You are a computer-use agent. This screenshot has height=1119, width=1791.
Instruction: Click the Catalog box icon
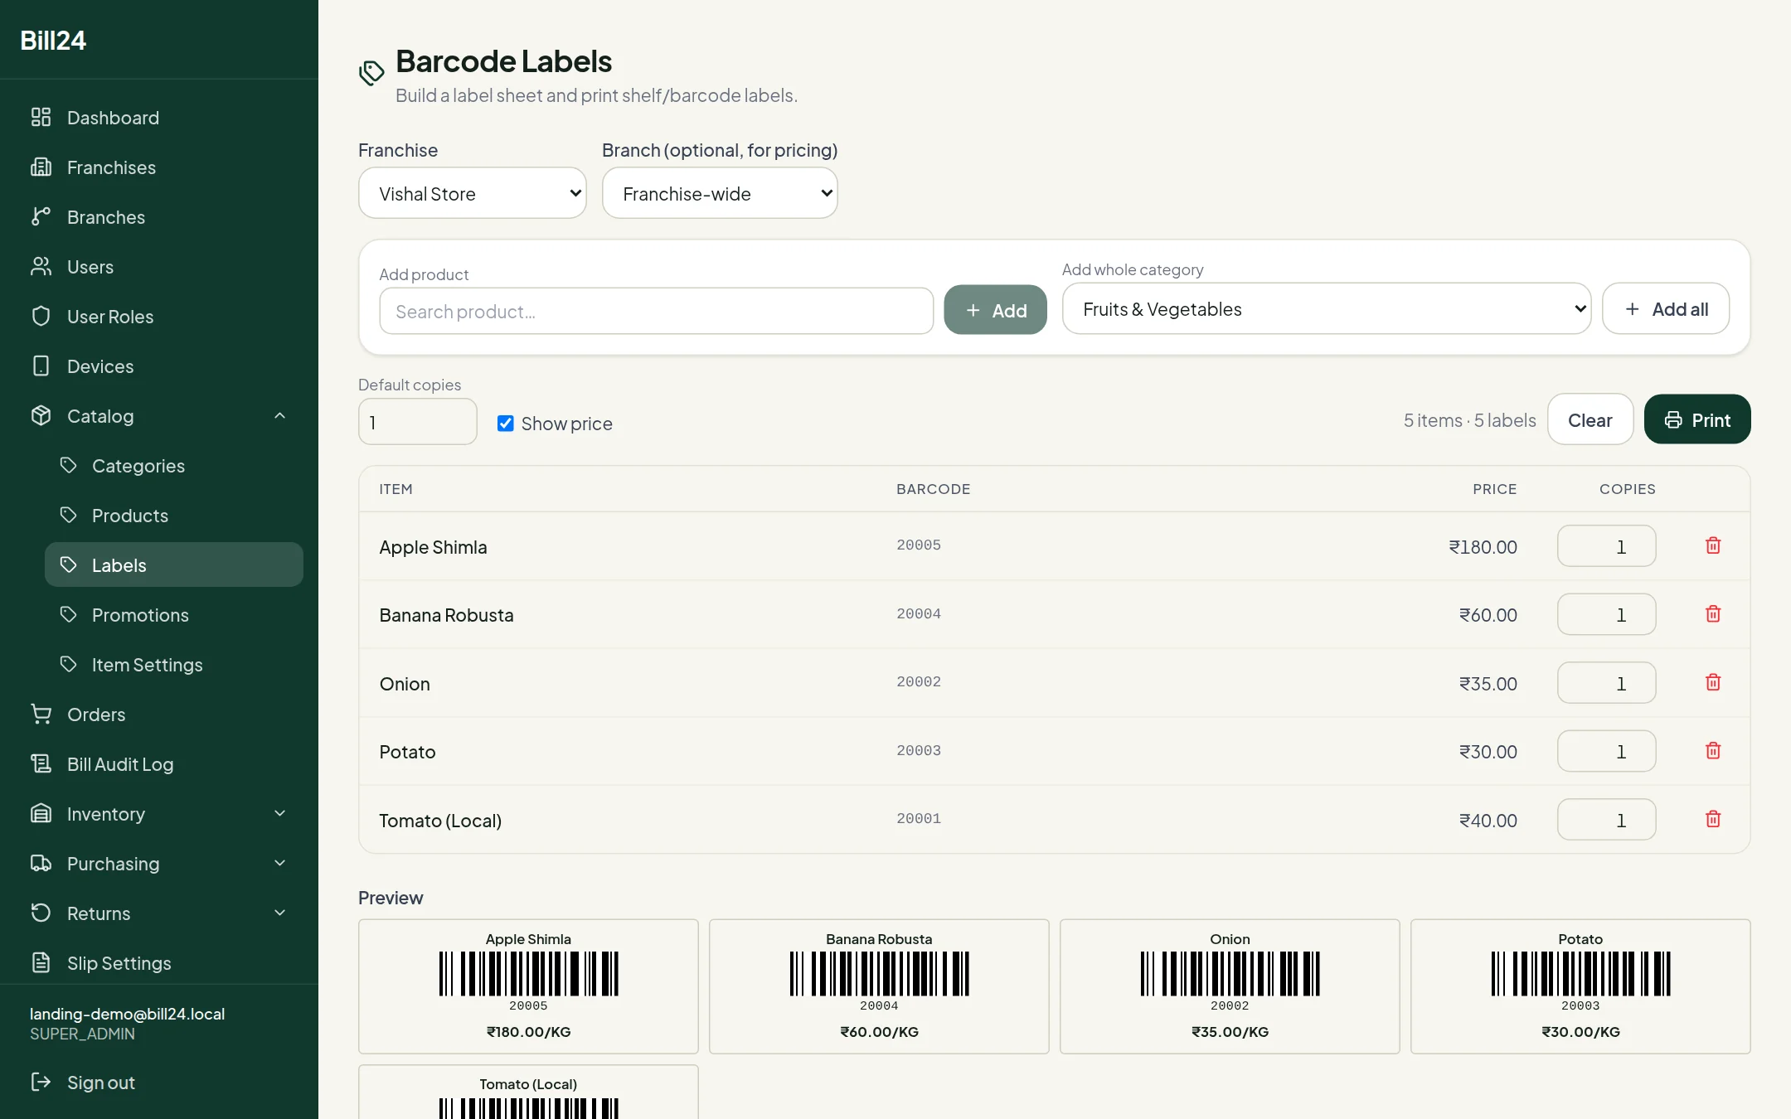pyautogui.click(x=41, y=415)
